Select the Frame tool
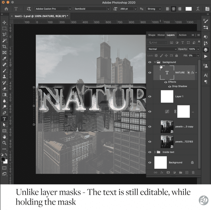 [x=4, y=52]
